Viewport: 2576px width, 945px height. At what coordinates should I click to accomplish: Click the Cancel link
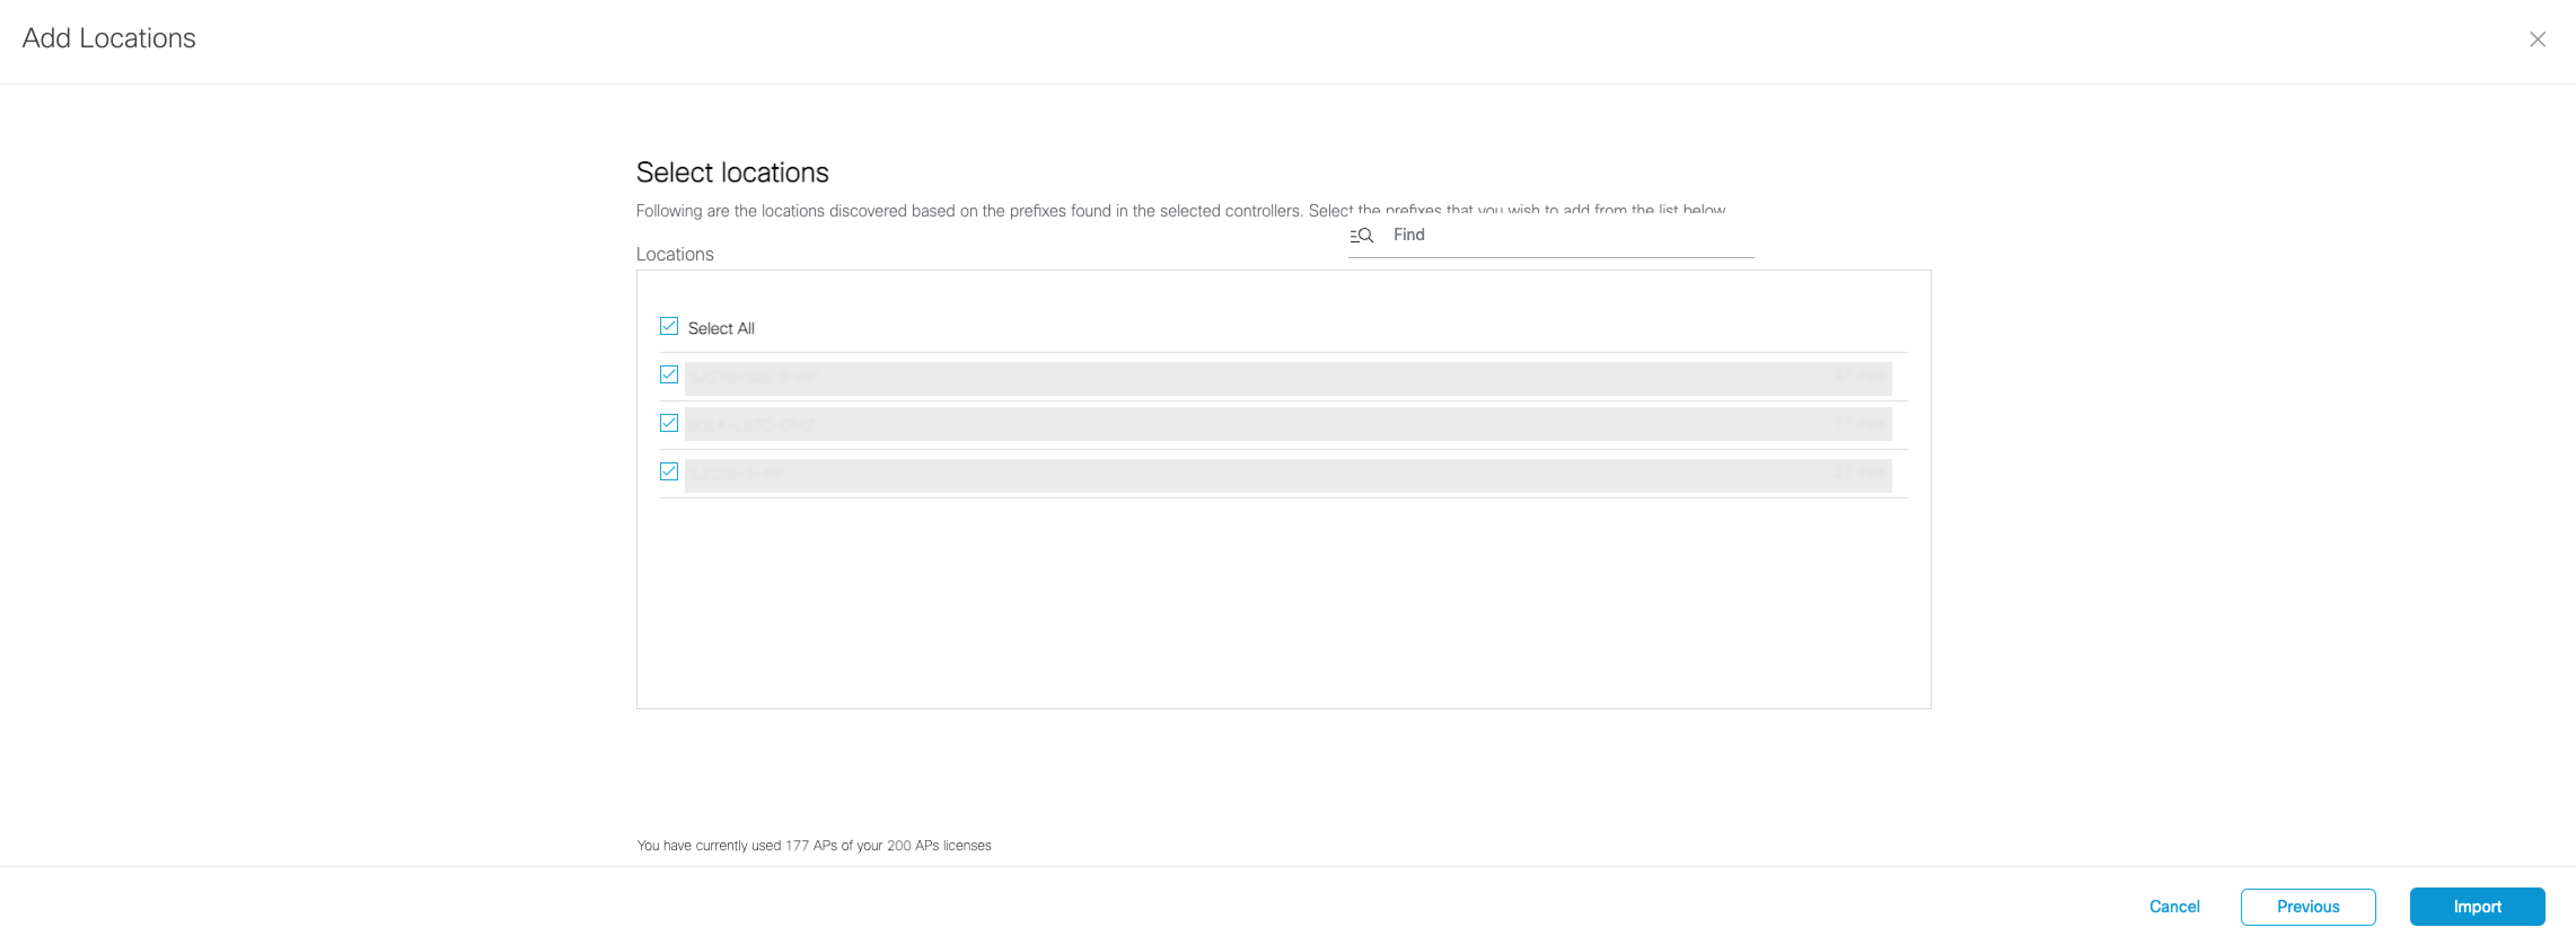coord(2174,907)
